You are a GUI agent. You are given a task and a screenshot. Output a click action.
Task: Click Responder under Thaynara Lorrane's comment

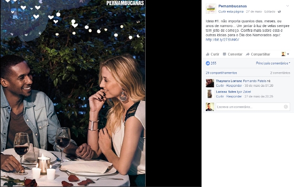(234, 85)
